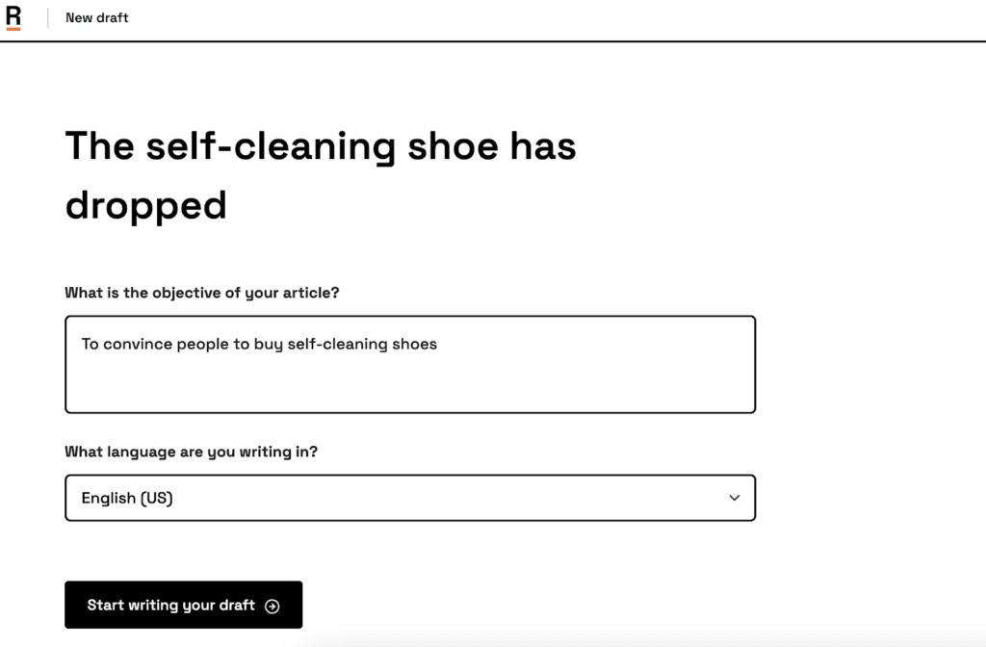Click the R logo icon

pyautogui.click(x=13, y=15)
